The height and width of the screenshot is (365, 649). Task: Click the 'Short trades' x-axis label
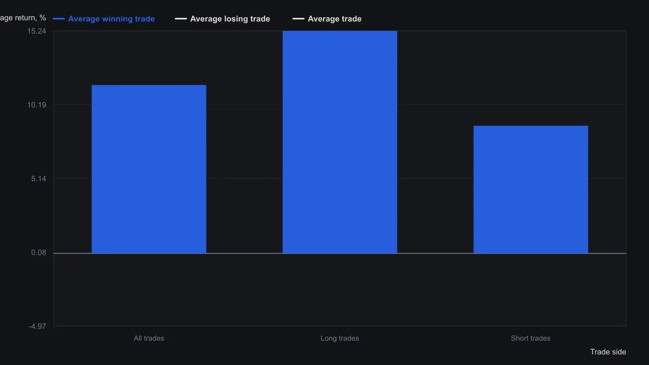531,338
